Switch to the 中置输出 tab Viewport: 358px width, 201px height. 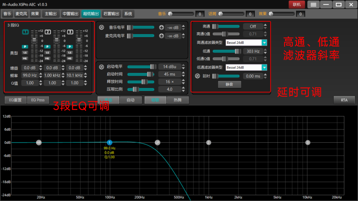click(70, 14)
